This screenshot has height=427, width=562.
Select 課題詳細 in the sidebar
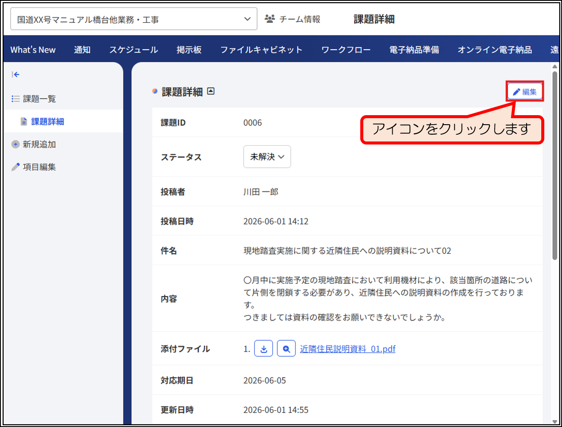(48, 122)
